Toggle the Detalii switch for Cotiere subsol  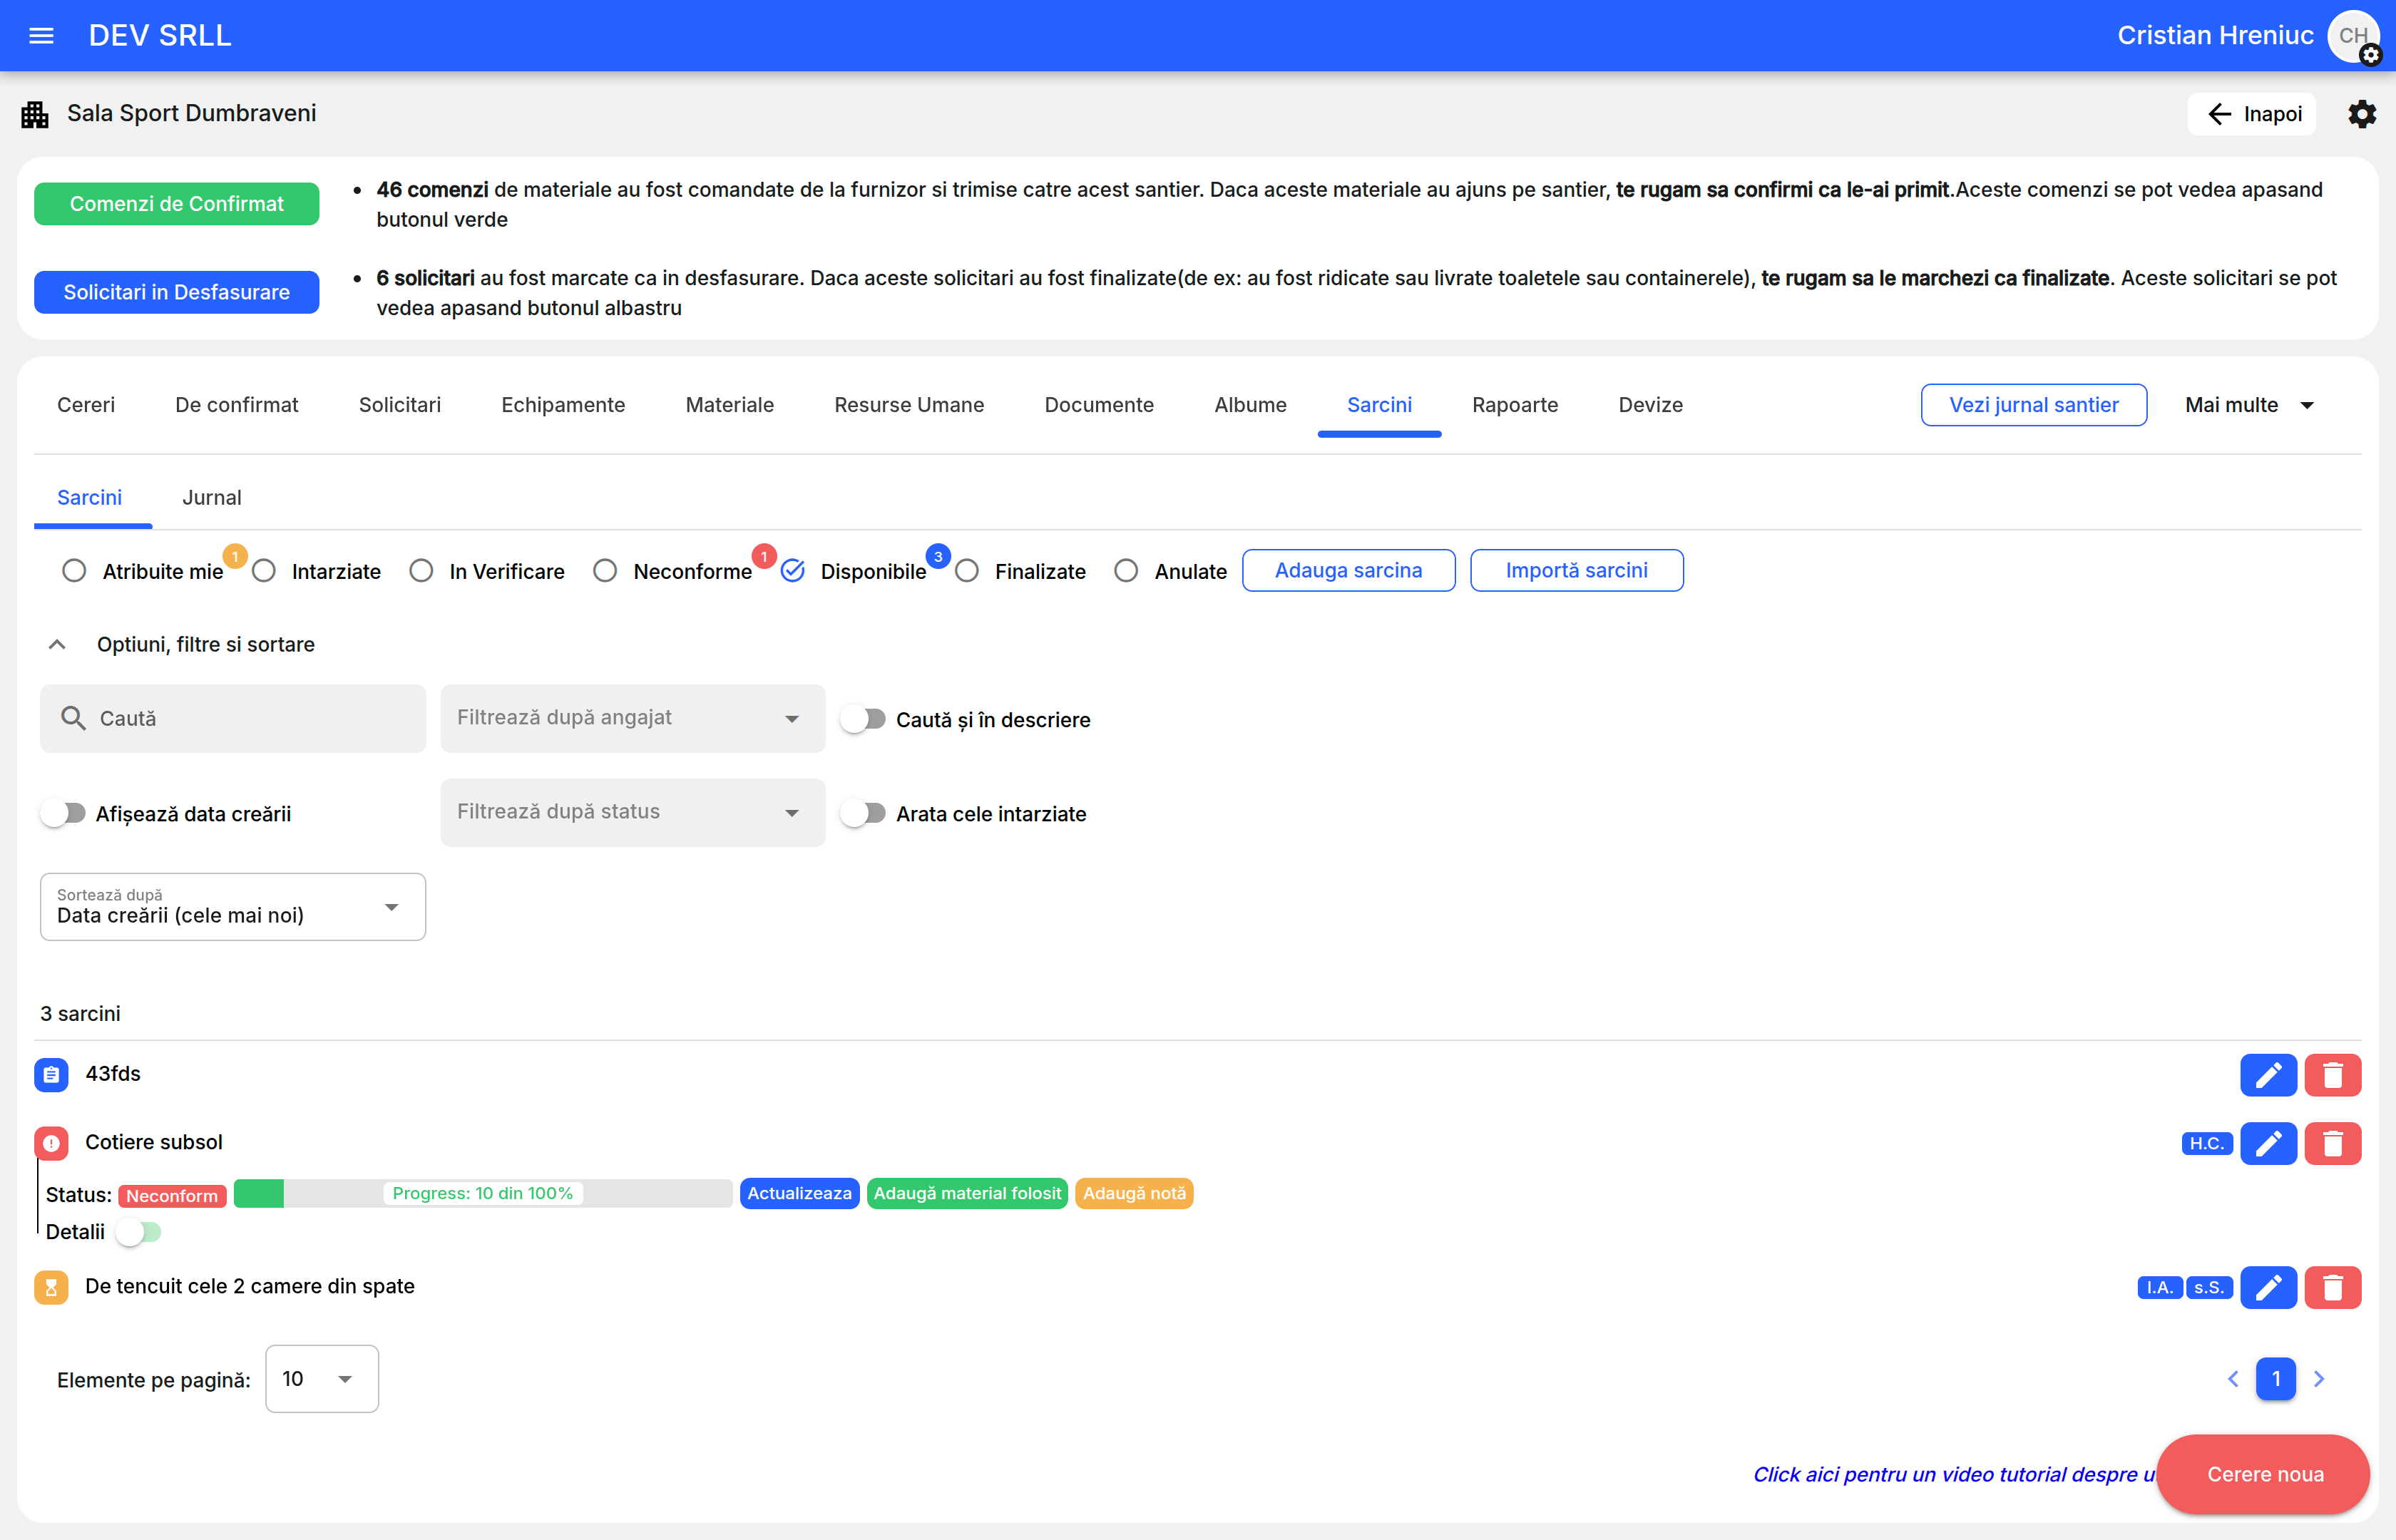[x=139, y=1232]
